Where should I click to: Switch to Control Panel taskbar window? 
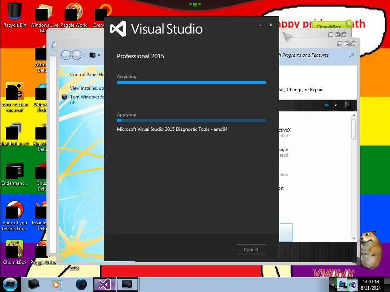point(127,284)
